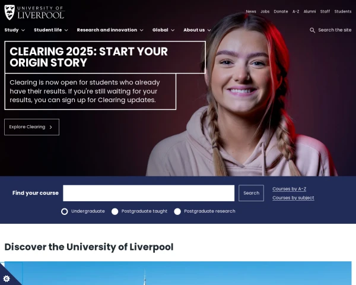This screenshot has height=285, width=356.
Task: Open the A-Z link
Action: point(296,12)
